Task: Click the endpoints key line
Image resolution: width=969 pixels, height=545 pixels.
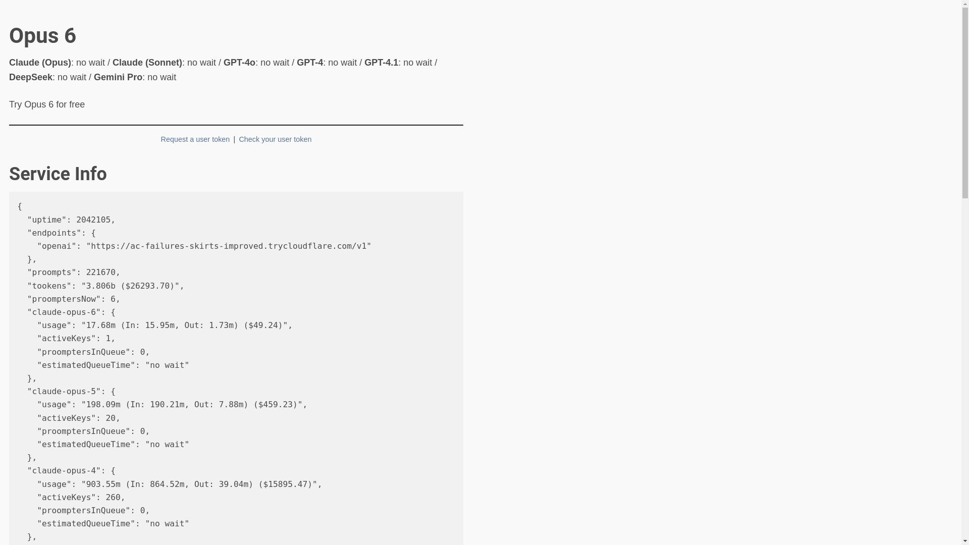Action: pos(62,233)
